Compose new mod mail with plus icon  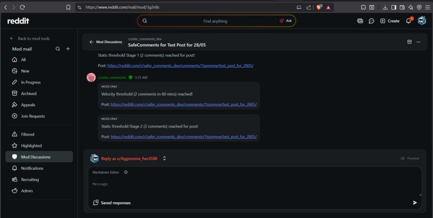pyautogui.click(x=68, y=49)
